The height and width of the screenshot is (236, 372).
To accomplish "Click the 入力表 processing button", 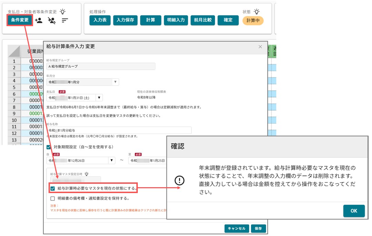I will [x=100, y=20].
